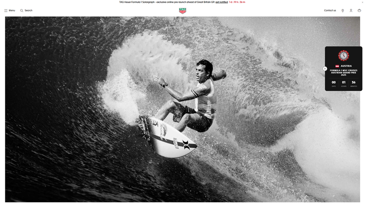Click the magnifying glass search icon

(22, 10)
